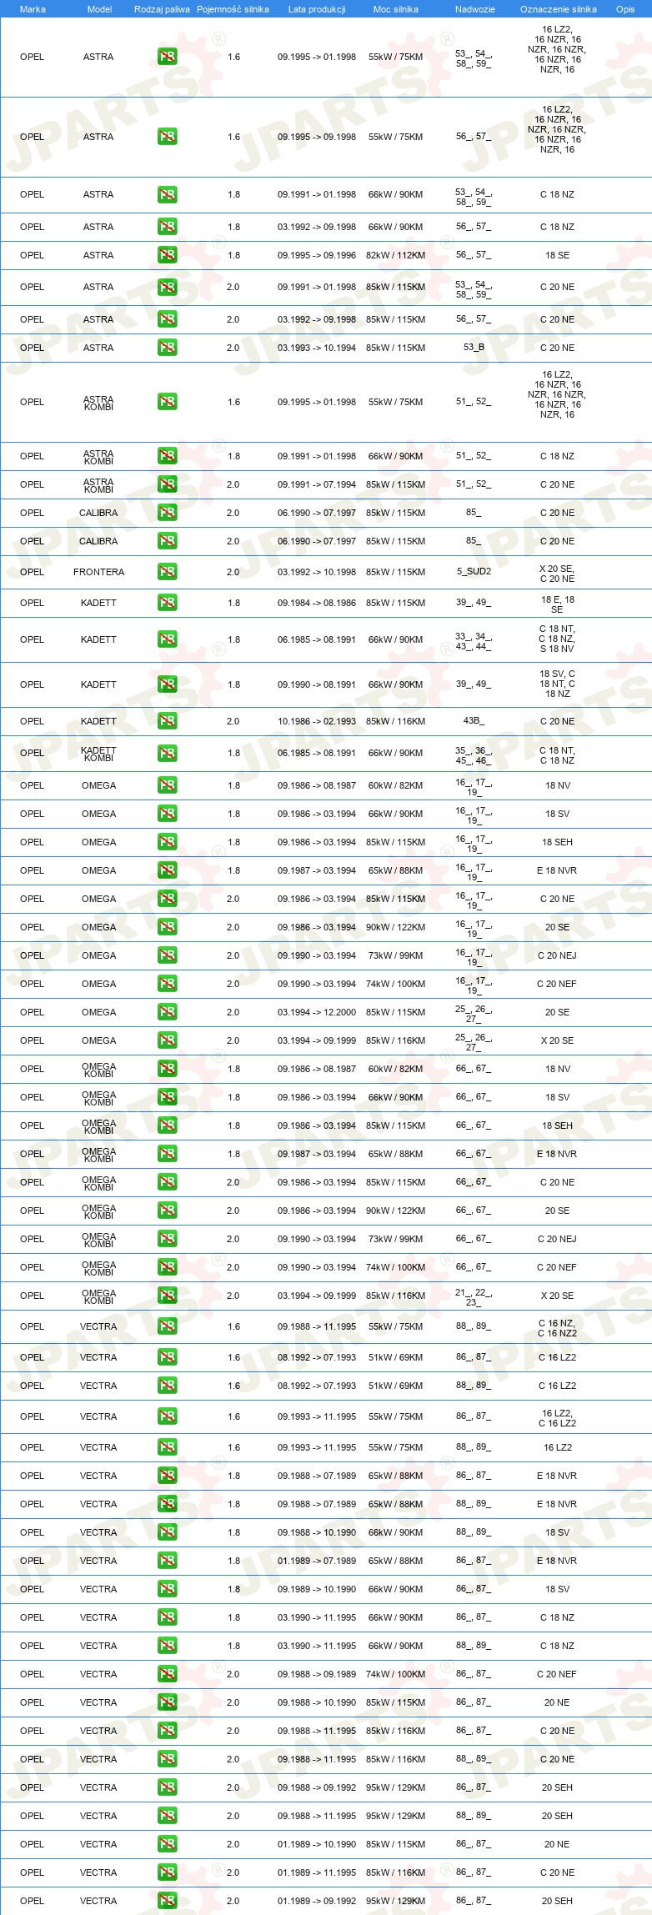Click production years 09.1991 -> 07.1994
652x1915 pixels.
point(317,484)
